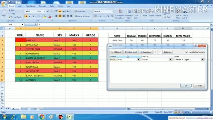Open the Name Box dropdown arrow
Viewport: 213px width, 120px height.
point(23,24)
